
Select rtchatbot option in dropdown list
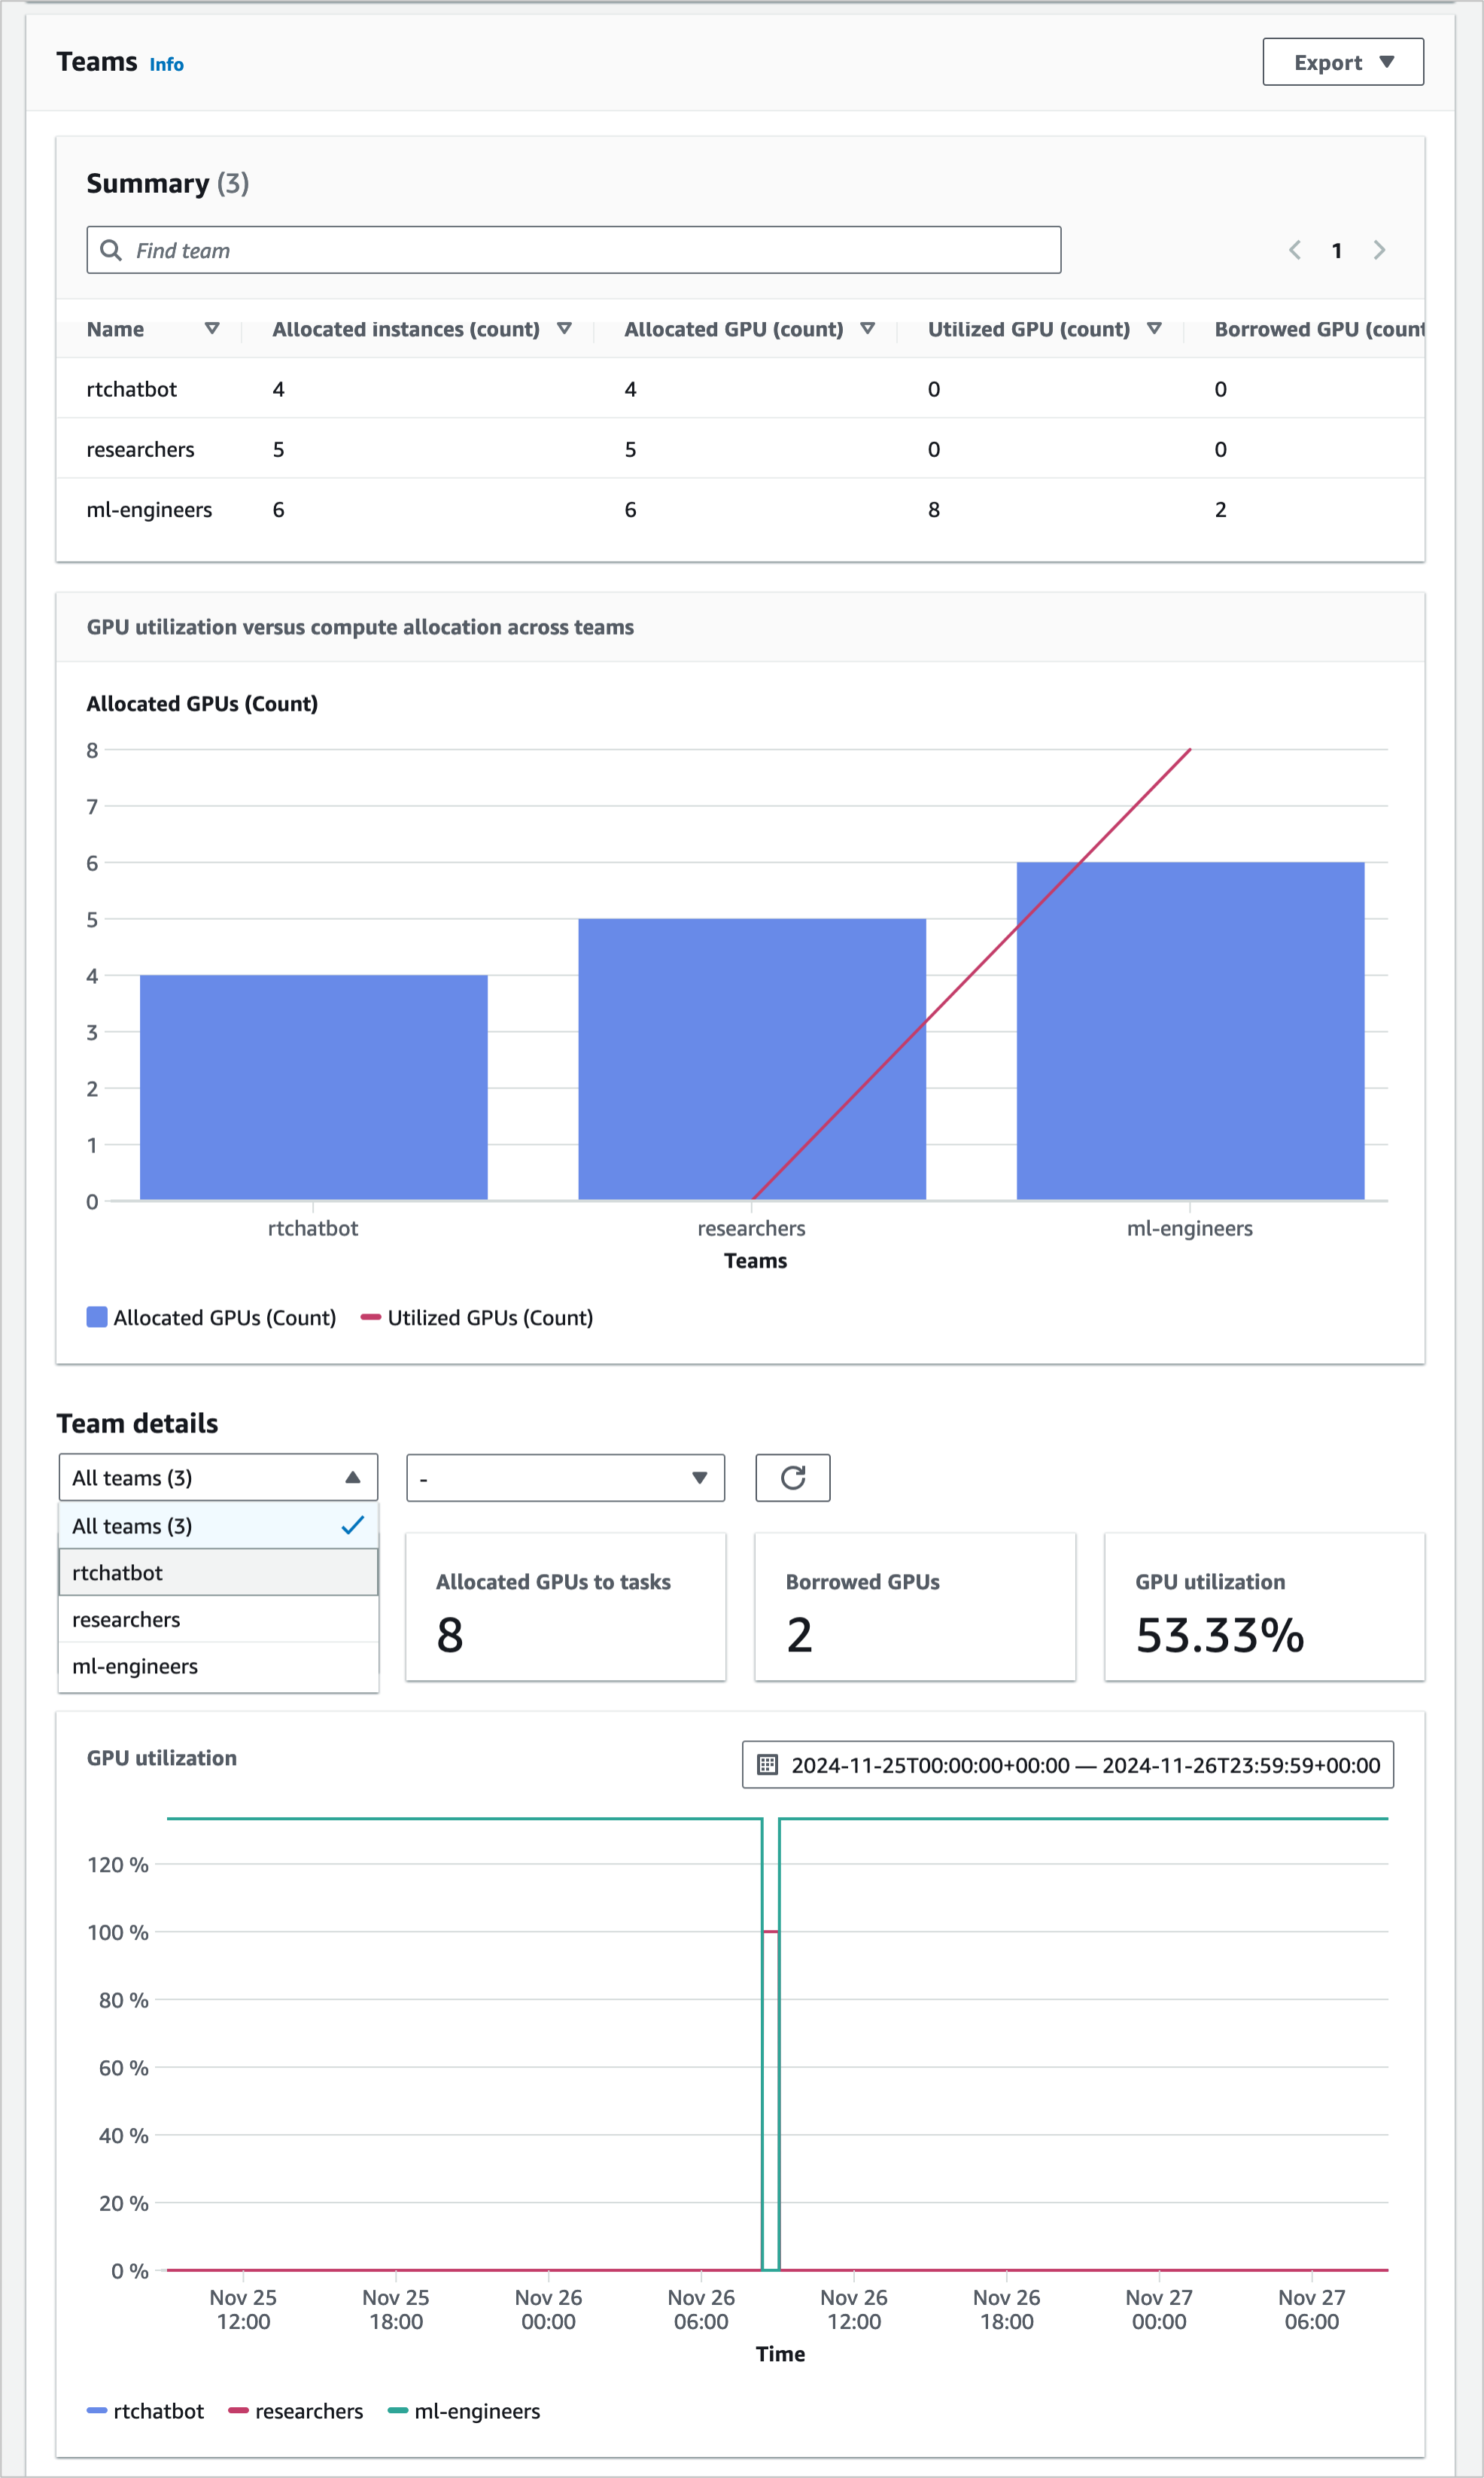pos(218,1572)
